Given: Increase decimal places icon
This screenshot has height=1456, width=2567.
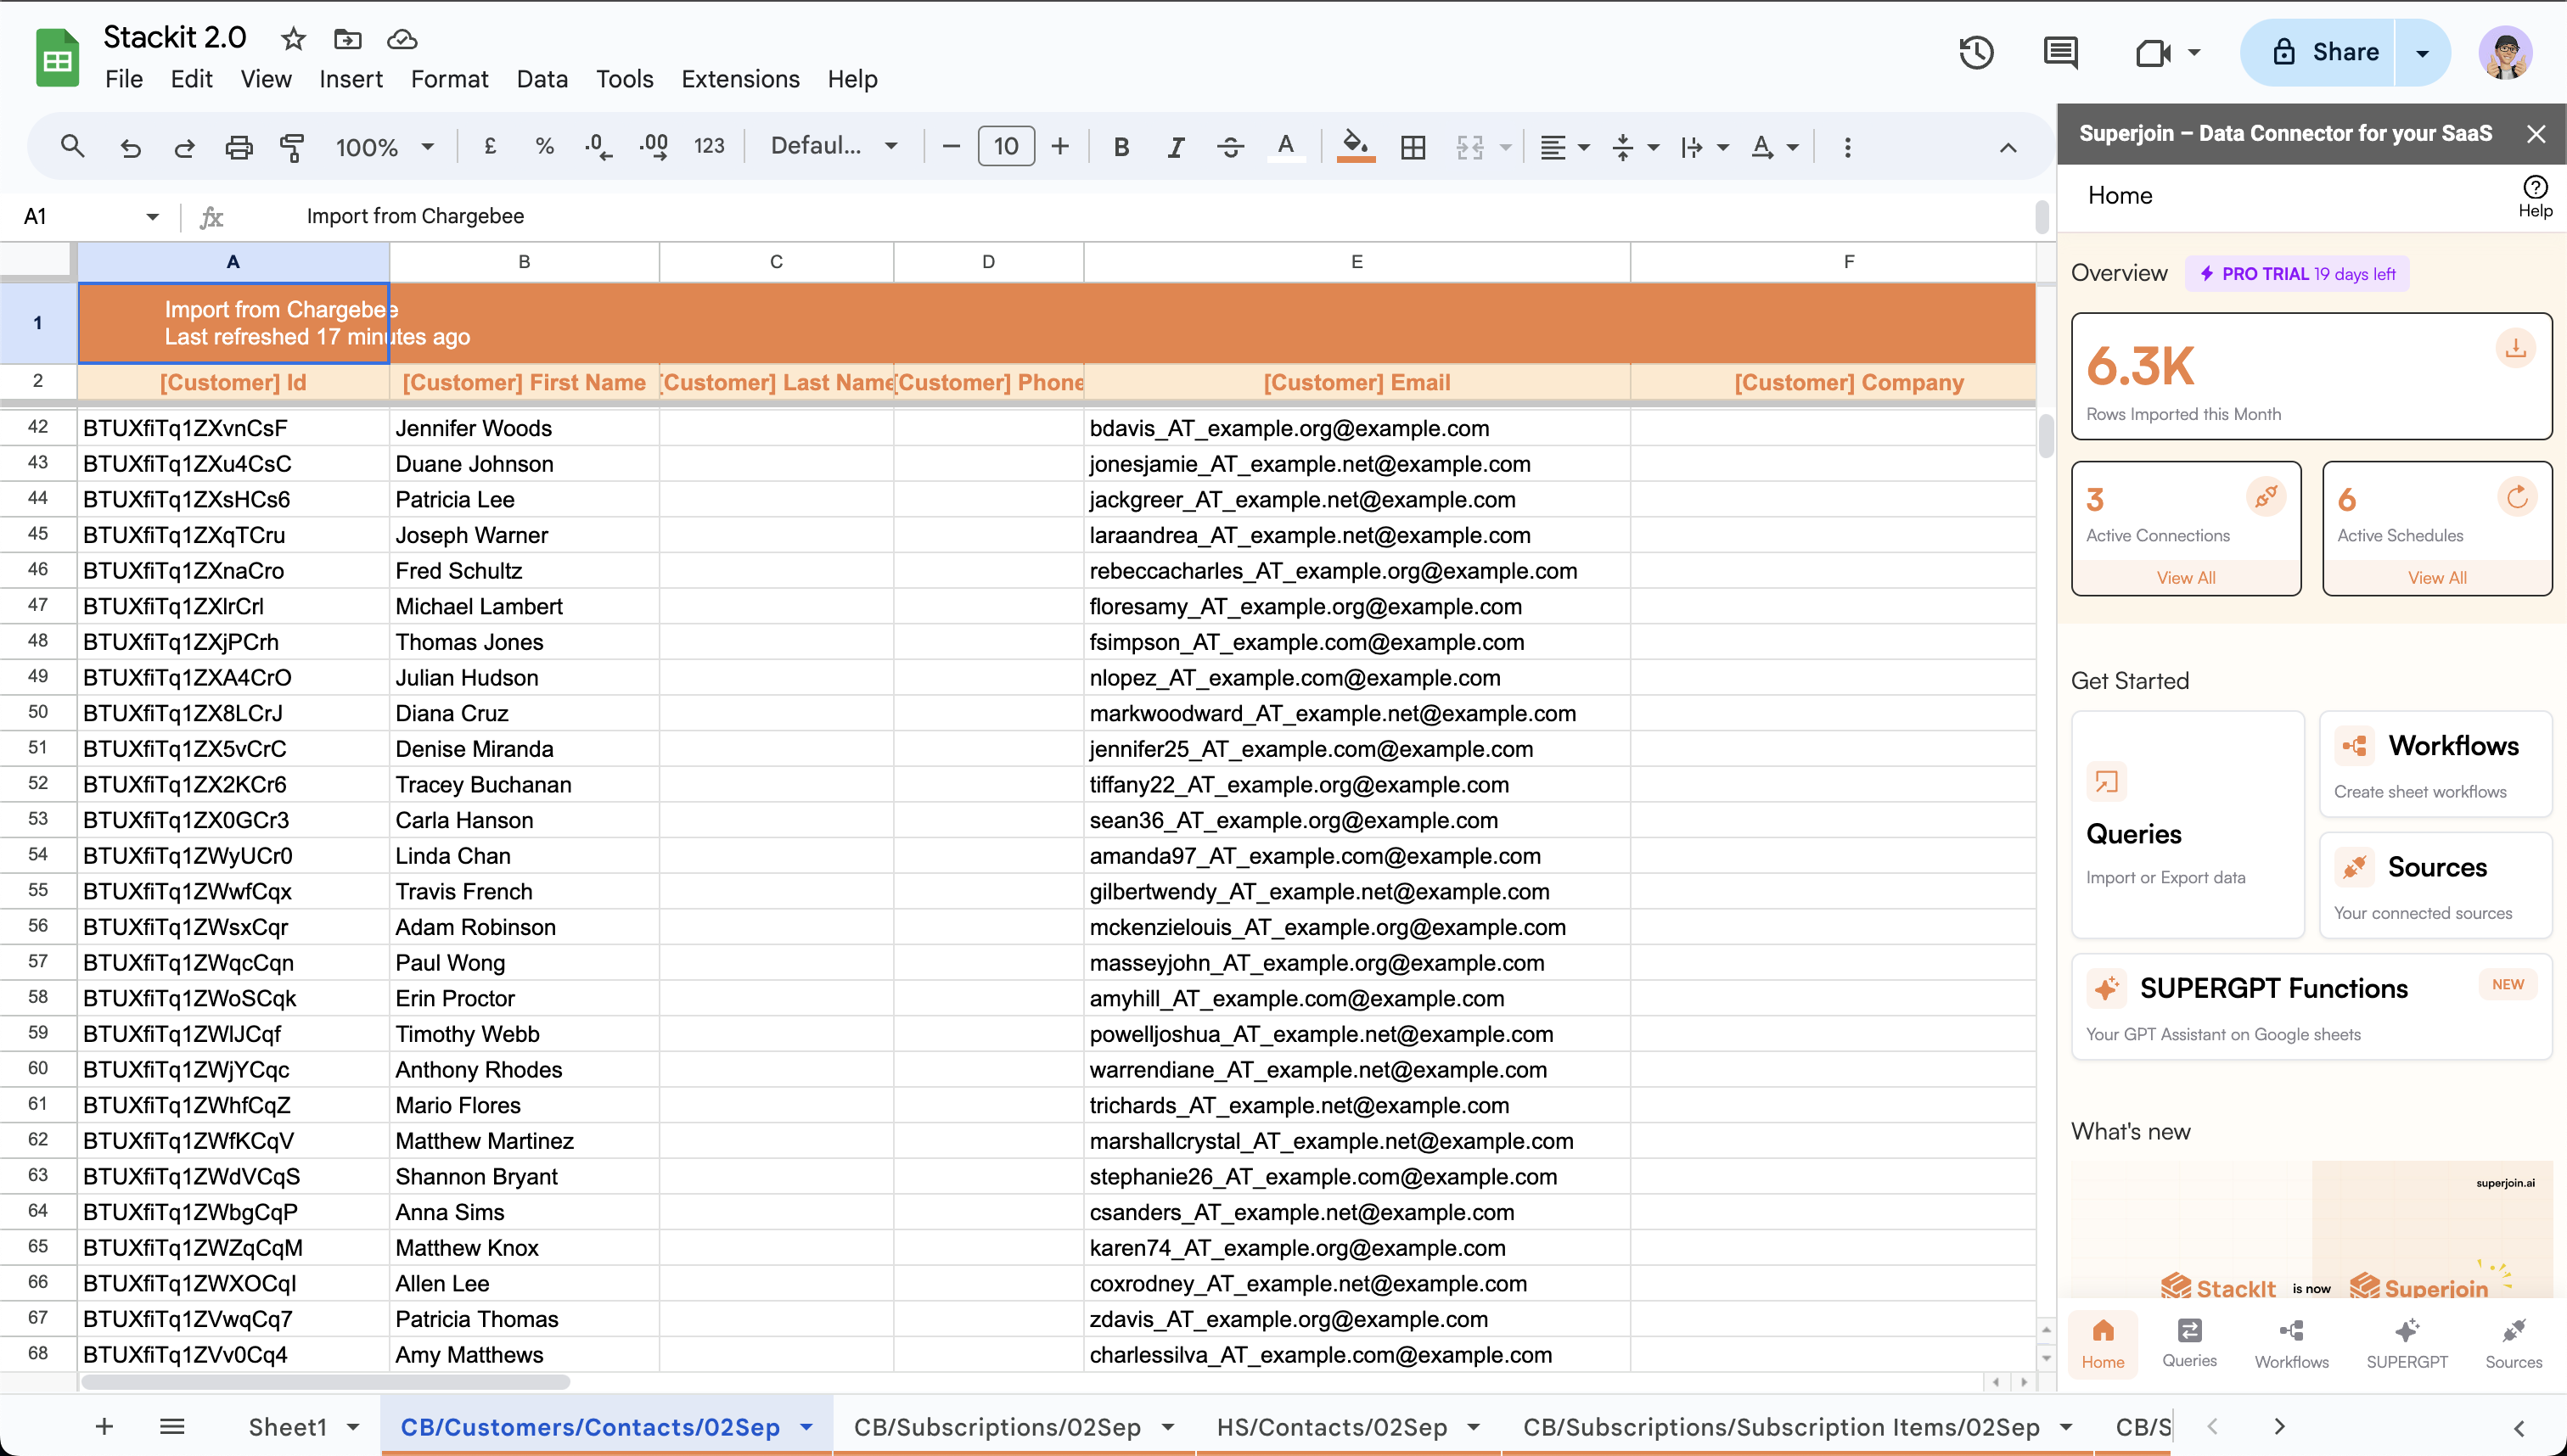Looking at the screenshot, I should [654, 147].
